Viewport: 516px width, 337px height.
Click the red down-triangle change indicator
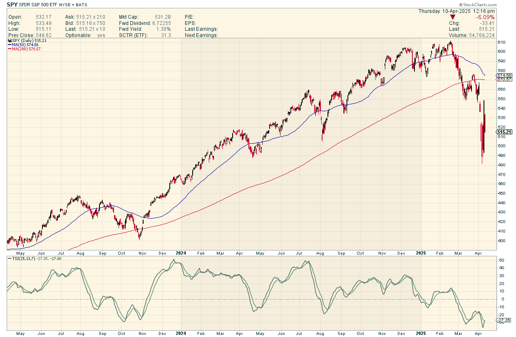[x=454, y=17]
